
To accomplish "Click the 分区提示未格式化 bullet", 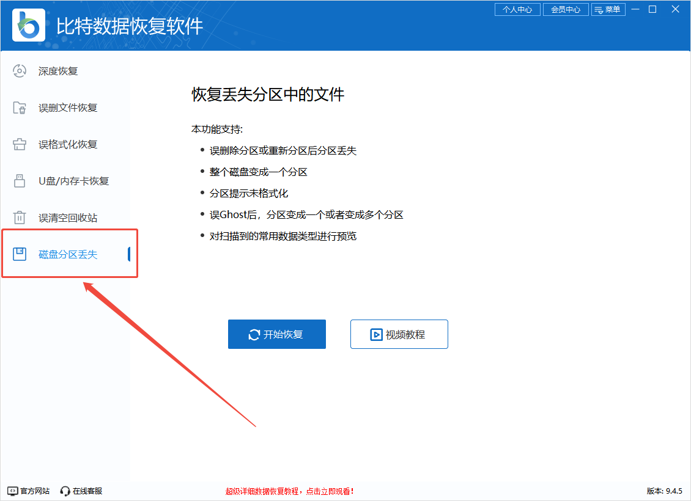I will [248, 193].
